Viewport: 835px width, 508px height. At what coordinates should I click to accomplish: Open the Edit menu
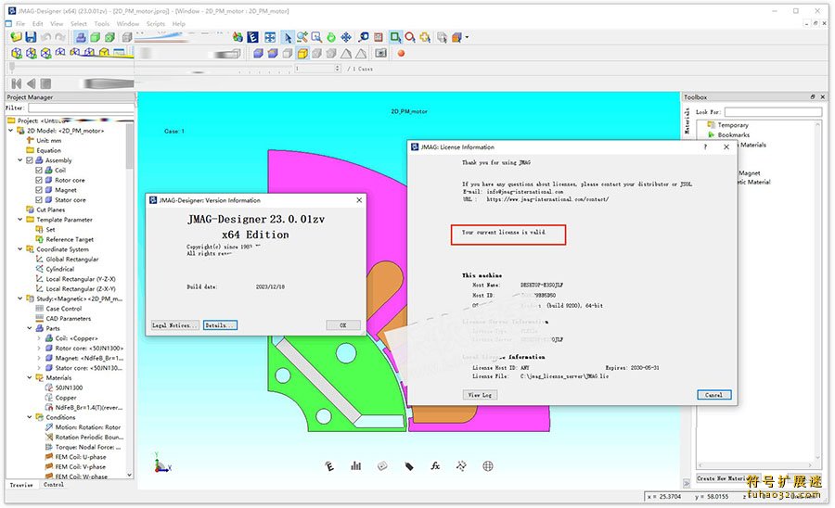37,24
